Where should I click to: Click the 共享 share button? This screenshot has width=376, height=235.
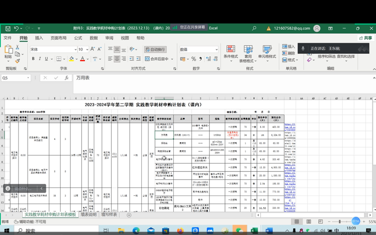tap(366, 38)
